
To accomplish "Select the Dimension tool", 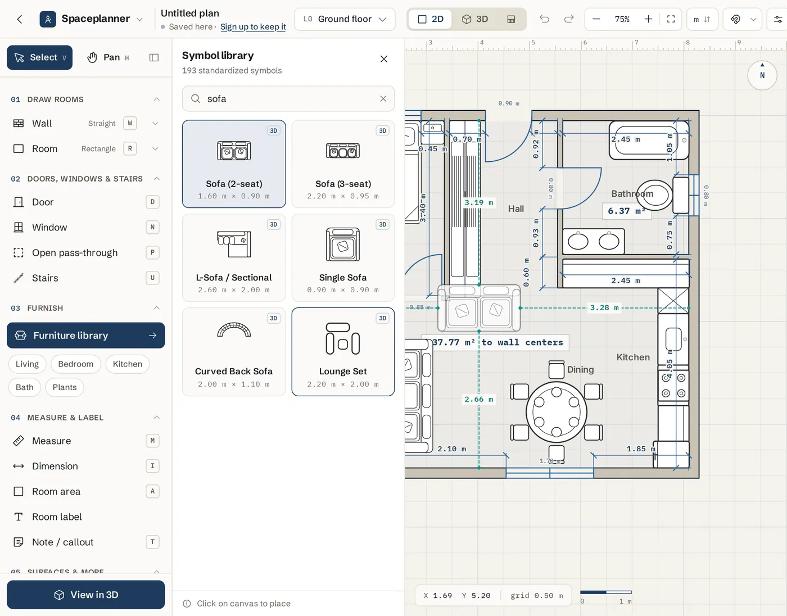I will point(86,466).
